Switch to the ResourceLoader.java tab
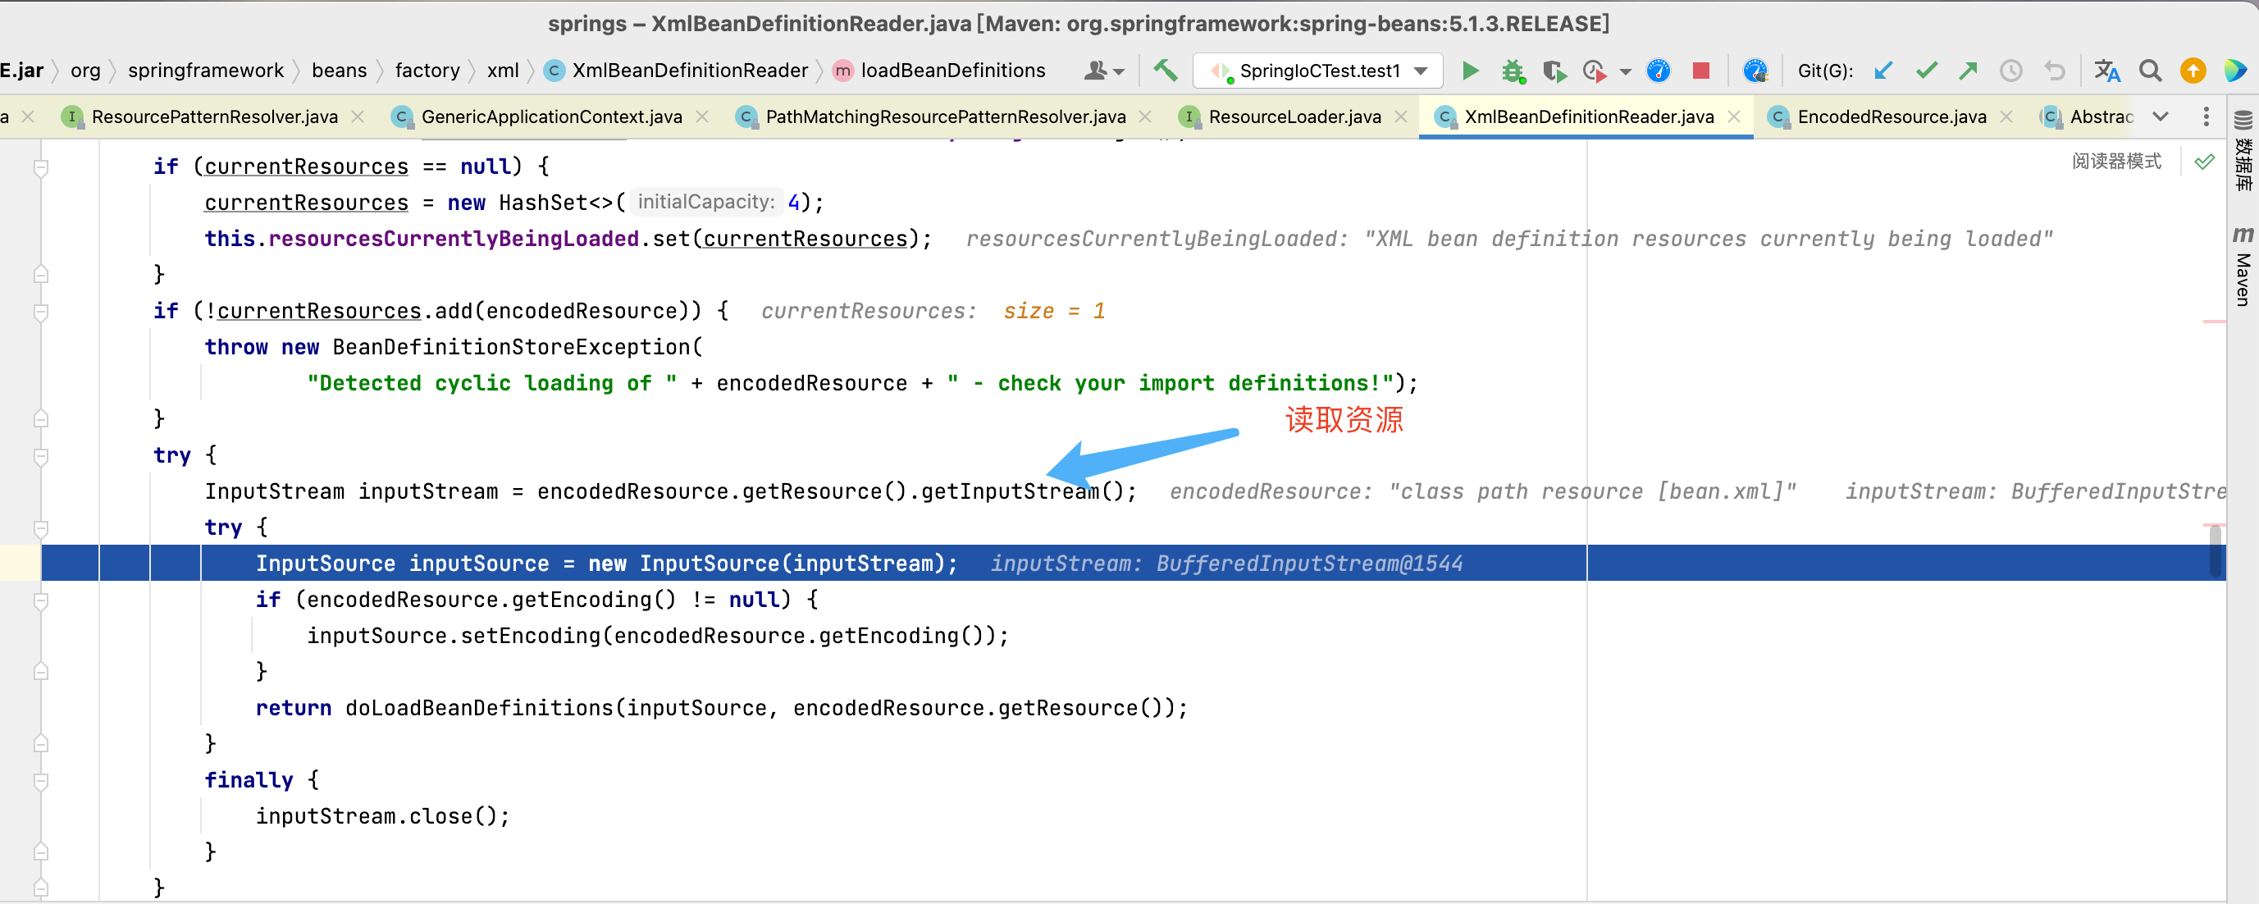 [1294, 116]
